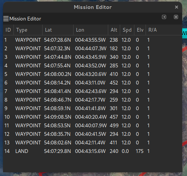Open the Mission Editor hamburger menu

coord(6,19)
